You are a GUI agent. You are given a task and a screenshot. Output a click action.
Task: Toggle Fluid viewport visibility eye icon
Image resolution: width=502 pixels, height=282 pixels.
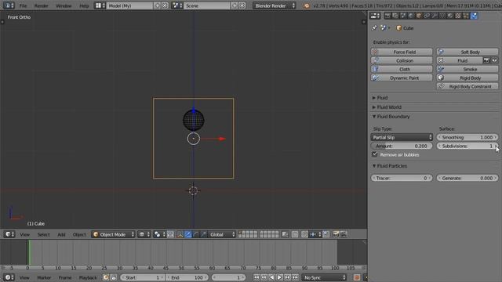coord(494,60)
